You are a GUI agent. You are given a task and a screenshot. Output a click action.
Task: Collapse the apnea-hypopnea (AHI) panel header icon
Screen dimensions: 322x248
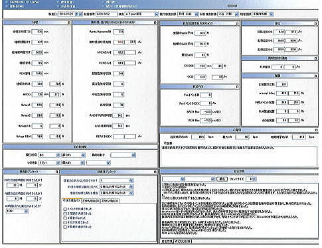155,23
